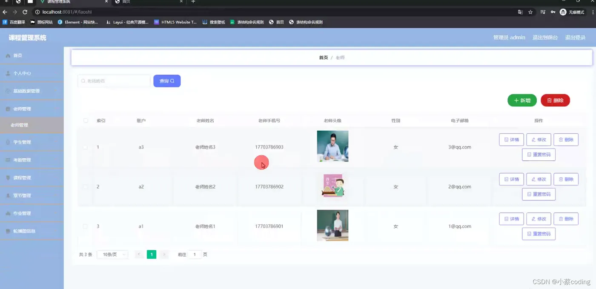Viewport: 596px width, 289px height.
Task: Expand 学生管理 menu arrow
Action: [56, 142]
